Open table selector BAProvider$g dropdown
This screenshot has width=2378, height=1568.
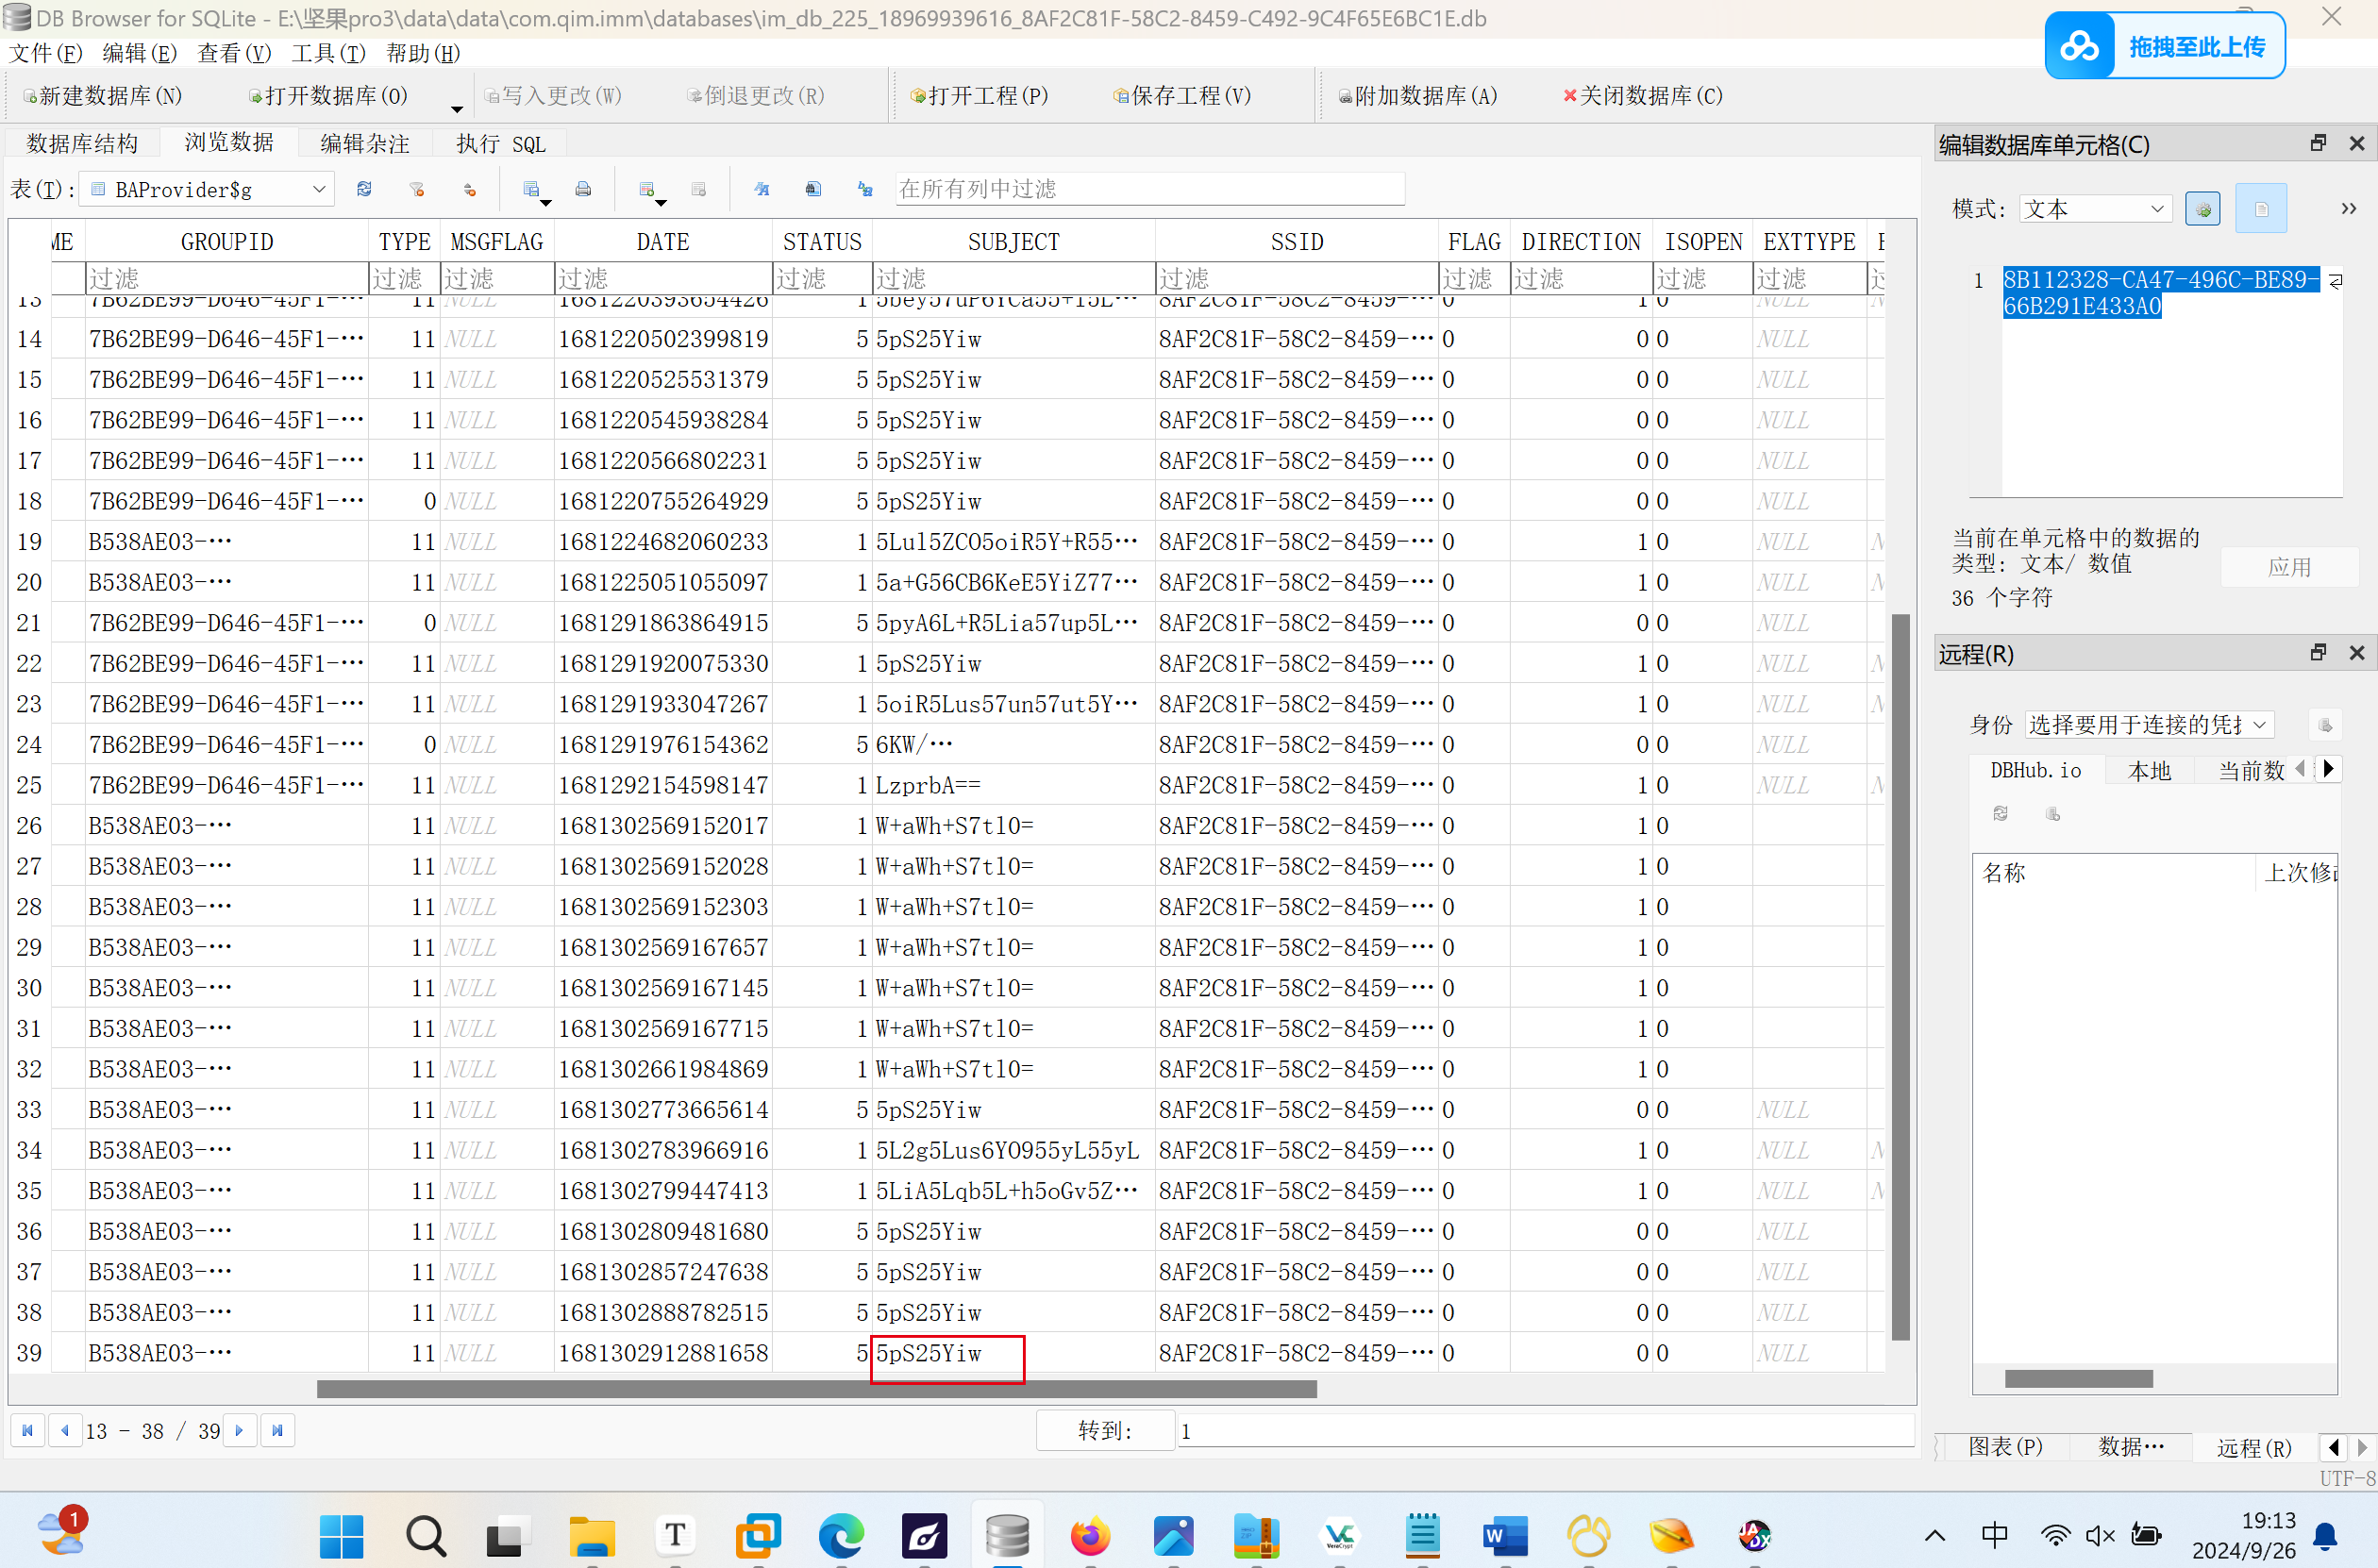click(x=207, y=189)
